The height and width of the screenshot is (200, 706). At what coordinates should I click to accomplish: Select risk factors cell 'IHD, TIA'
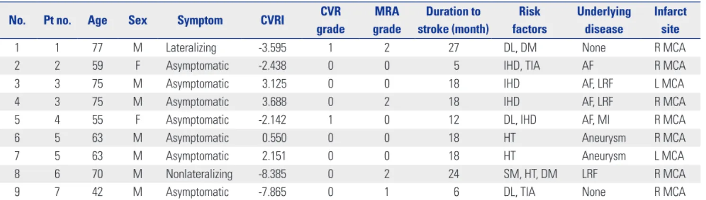[x=522, y=66]
